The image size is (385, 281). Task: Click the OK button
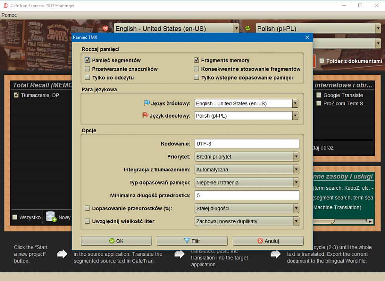coord(117,241)
